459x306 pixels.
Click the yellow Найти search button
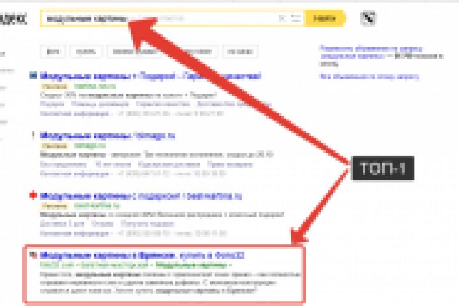click(x=324, y=18)
